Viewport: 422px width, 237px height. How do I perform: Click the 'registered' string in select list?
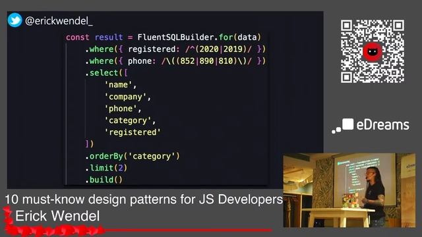(133, 132)
